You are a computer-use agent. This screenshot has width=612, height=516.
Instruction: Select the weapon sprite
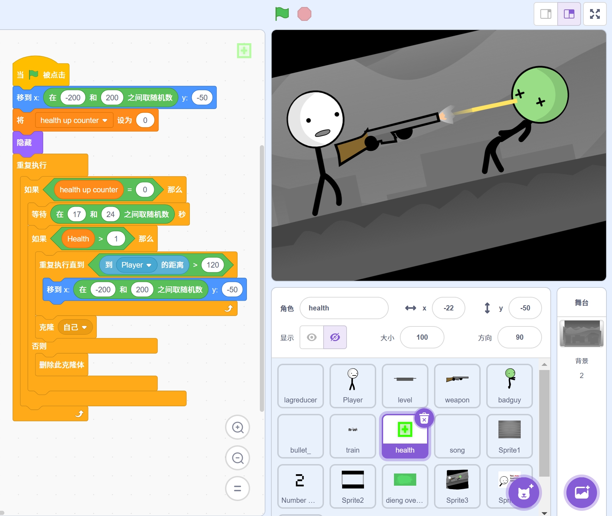[x=457, y=386]
